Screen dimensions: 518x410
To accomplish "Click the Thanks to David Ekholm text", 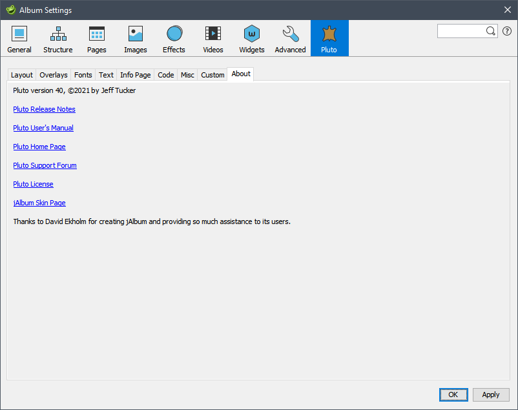I will (x=152, y=221).
